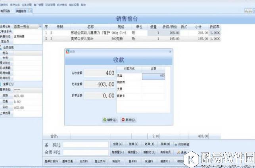The height and width of the screenshot is (168, 255).
Task: Click the 清除会员 button
Action: pos(165,152)
